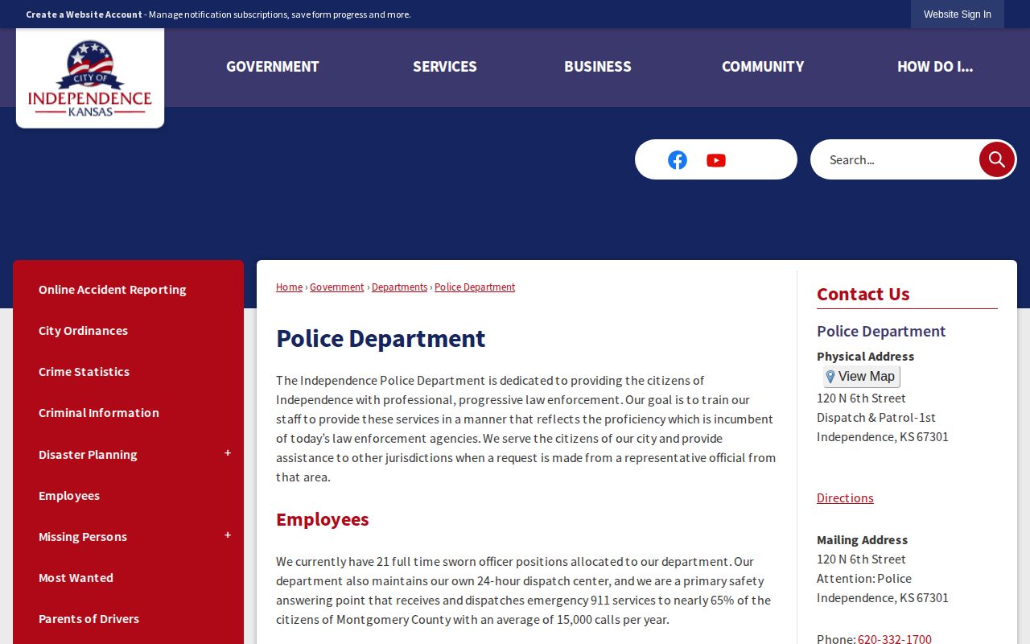Click the Contact Us heading
Image resolution: width=1030 pixels, height=644 pixels.
pos(863,295)
